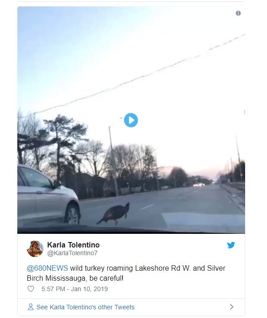Click the silver car in the video
267x318 pixels.
pyautogui.click(x=48, y=195)
